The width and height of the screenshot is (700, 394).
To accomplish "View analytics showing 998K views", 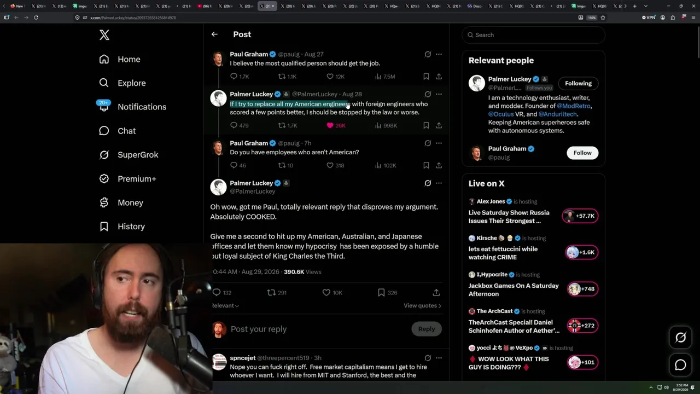I will tap(386, 125).
